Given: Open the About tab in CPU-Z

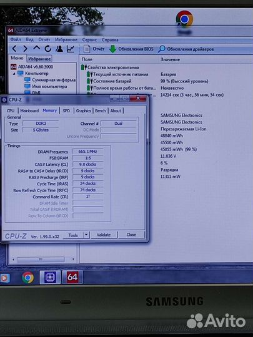Looking at the screenshot, I should click(x=116, y=110).
